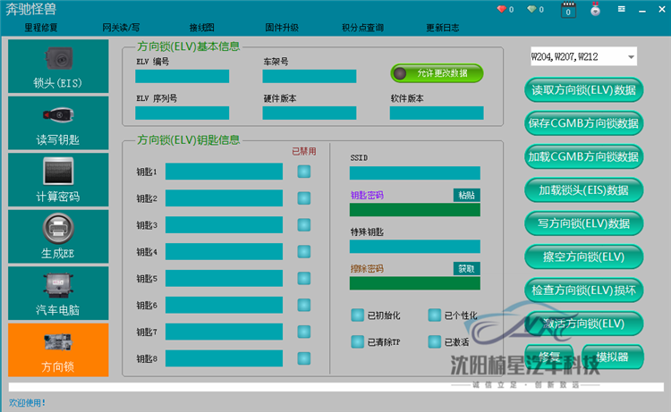Click the calendar icon in title bar
The width and height of the screenshot is (671, 412).
(x=567, y=11)
